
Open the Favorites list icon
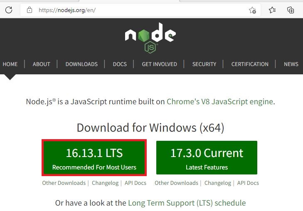coord(272,10)
